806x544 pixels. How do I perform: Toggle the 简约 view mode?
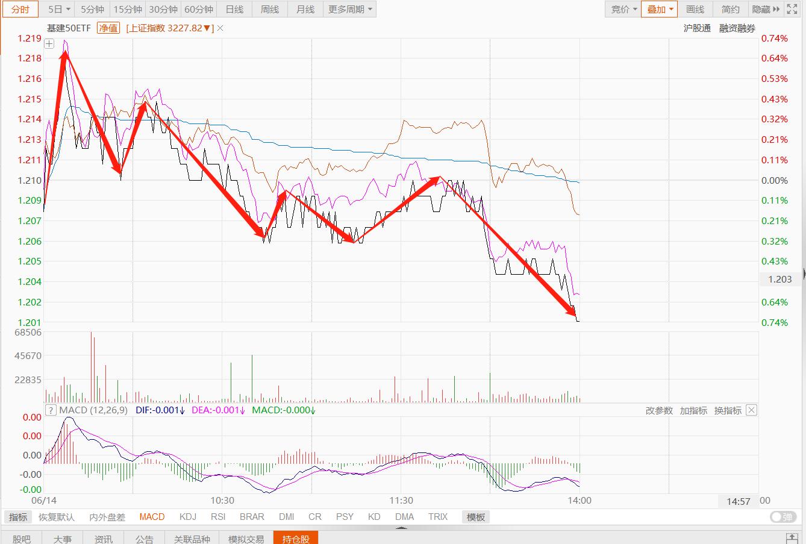[x=730, y=9]
